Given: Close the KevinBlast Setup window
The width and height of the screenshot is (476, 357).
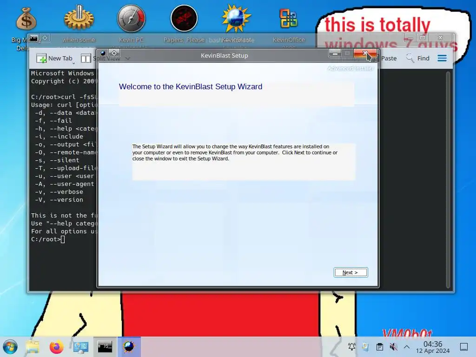Looking at the screenshot, I should point(365,53).
